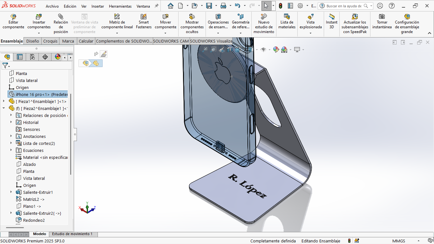Click the Save diskette icon
This screenshot has height=244, width=434.
(x=209, y=6)
